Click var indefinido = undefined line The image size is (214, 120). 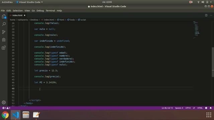[x=52, y=41]
